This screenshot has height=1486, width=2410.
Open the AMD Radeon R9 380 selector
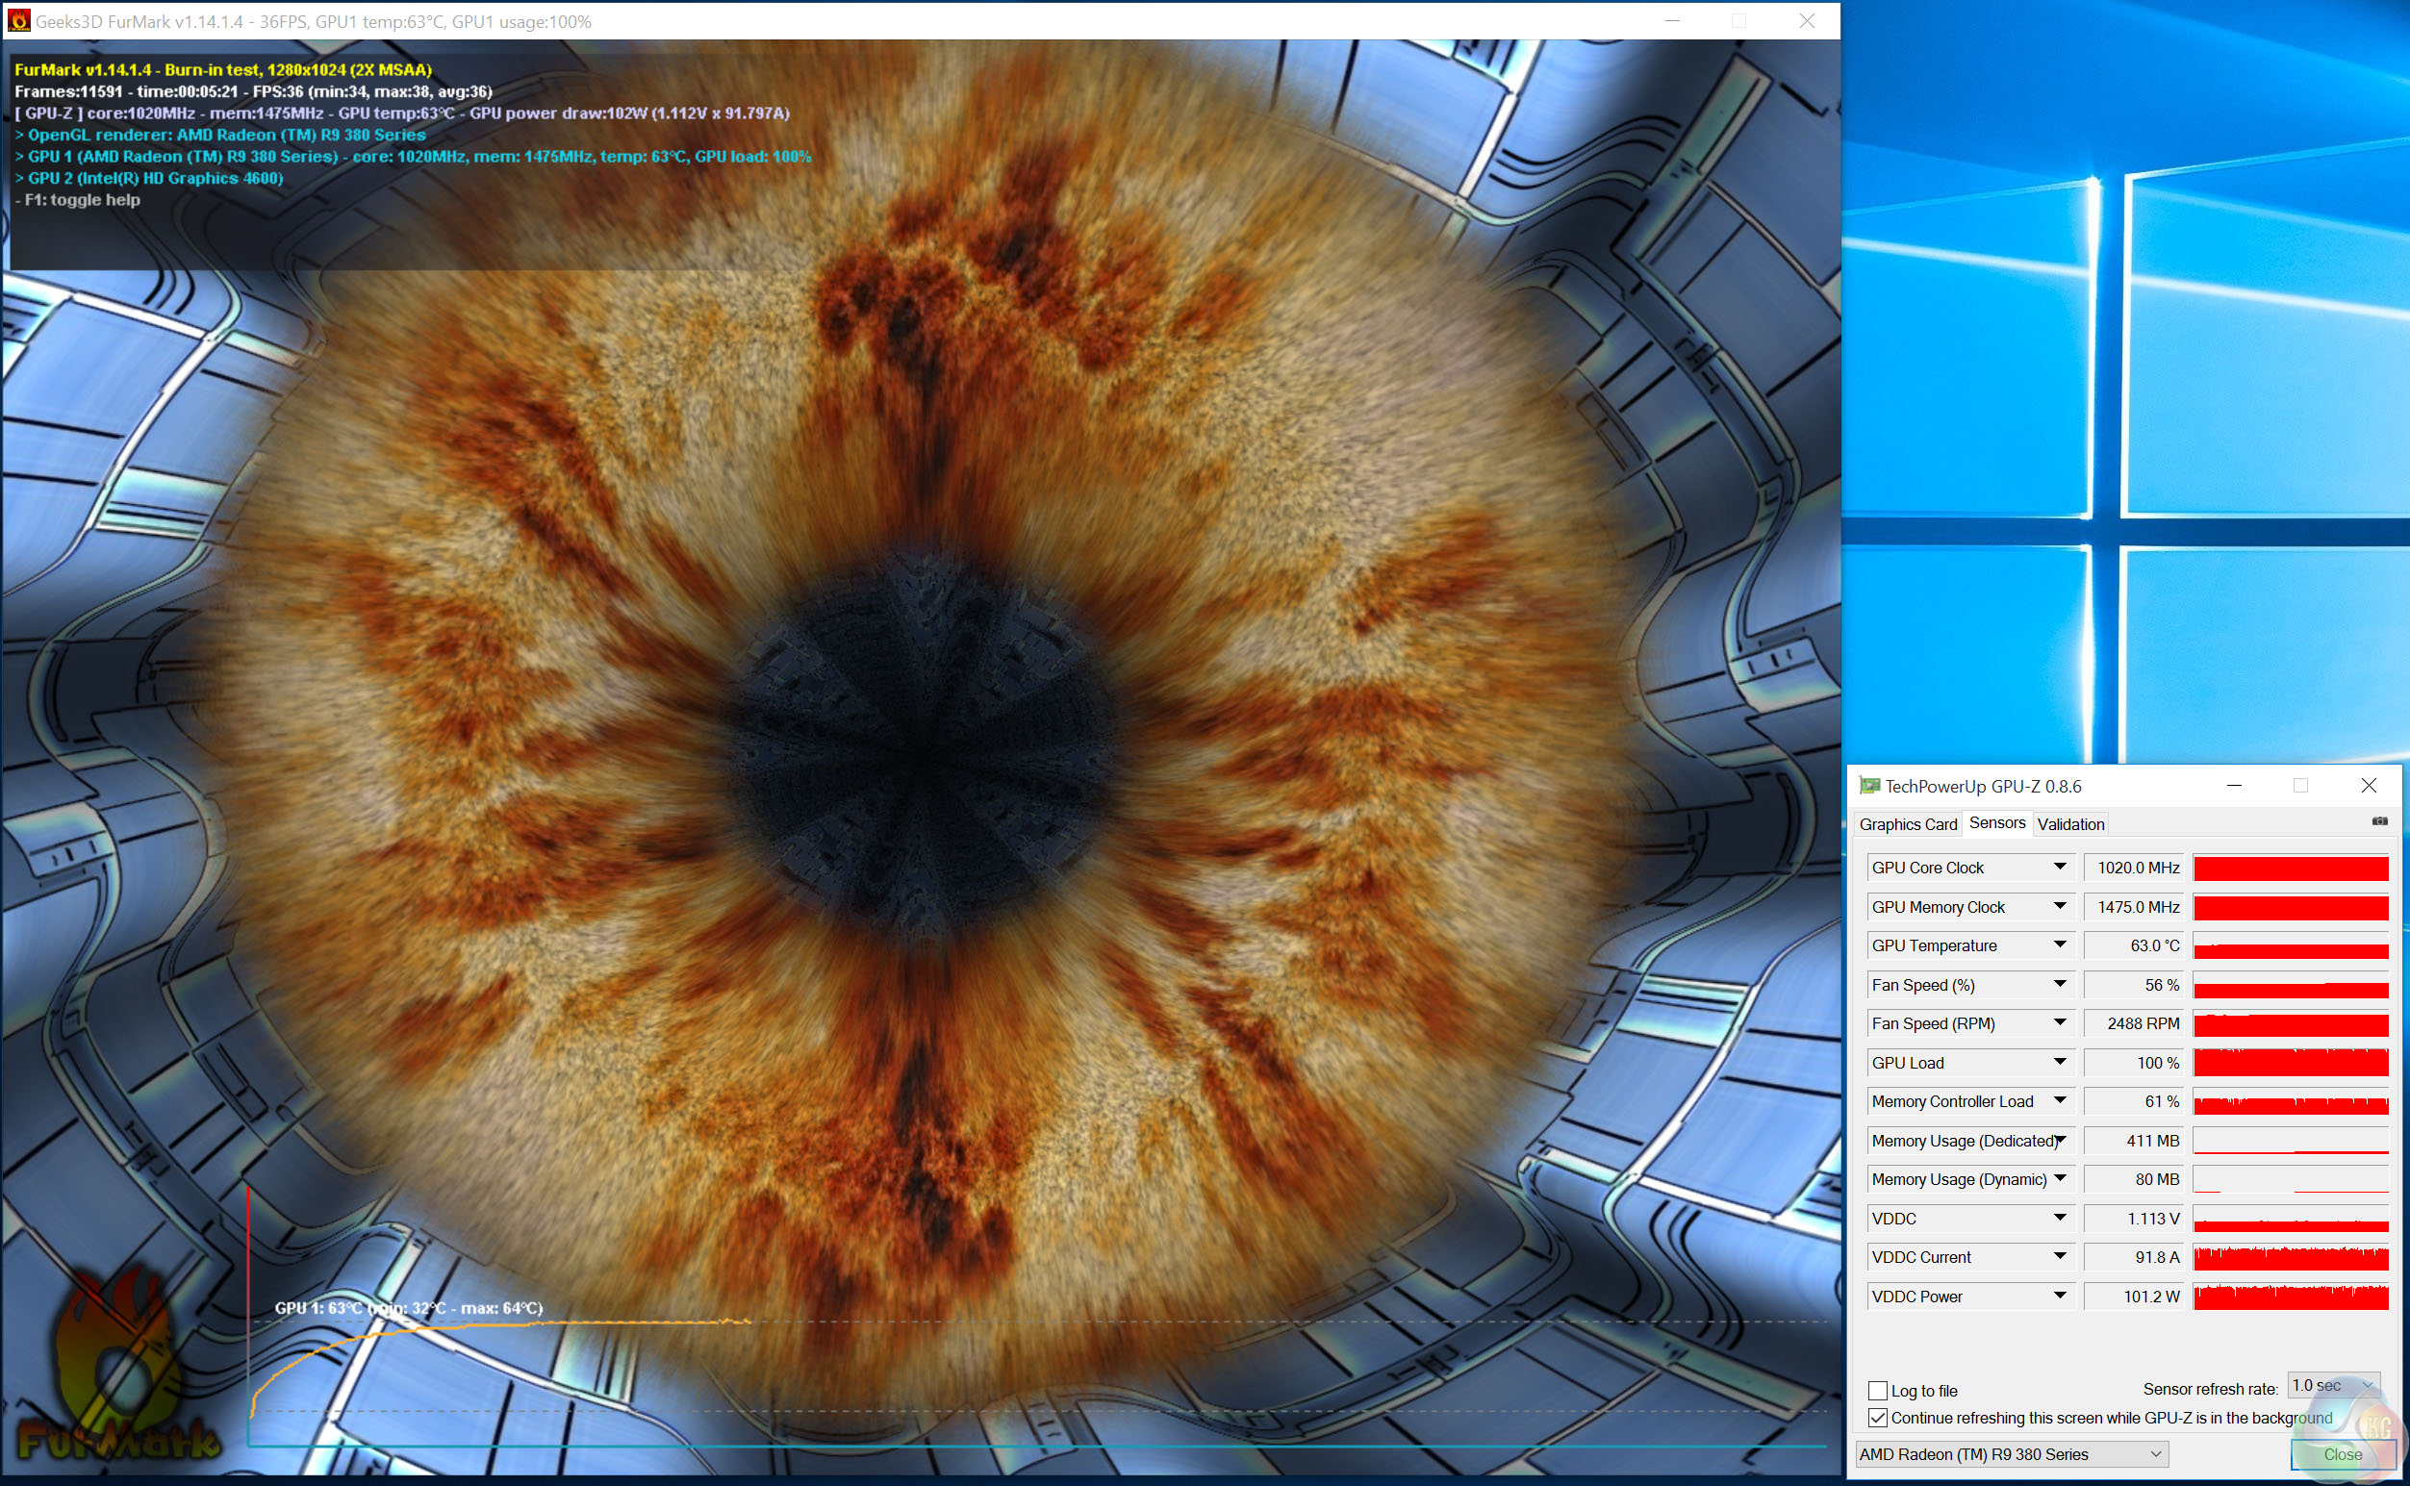point(2010,1453)
